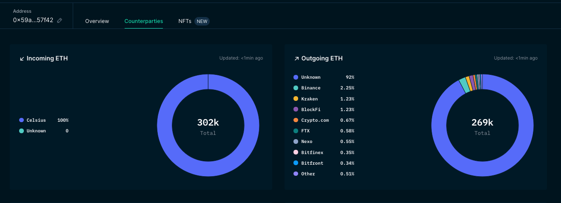
Task: Click the 302k total in Incoming donut
Action: 208,123
